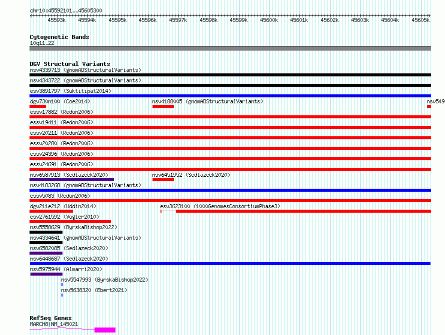The height and width of the screenshot is (335, 445).
Task: Click the Cytogenetic Bands track title
Action: click(x=59, y=37)
